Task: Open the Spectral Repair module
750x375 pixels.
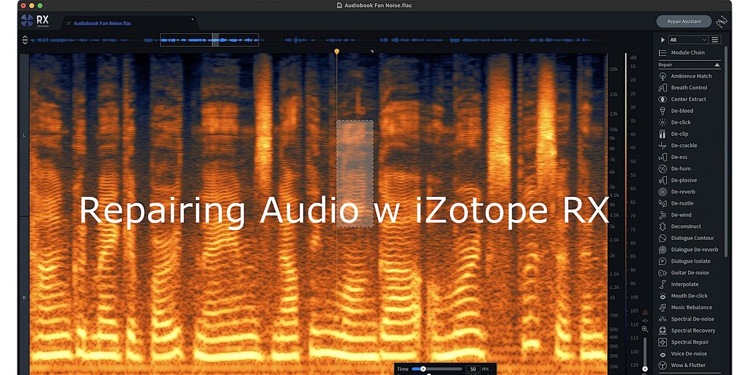Action: coord(684,342)
